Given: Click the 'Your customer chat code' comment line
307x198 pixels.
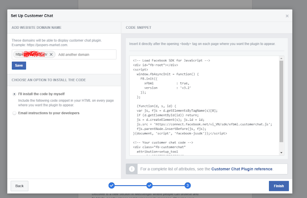Looking at the screenshot, I should 163,142.
